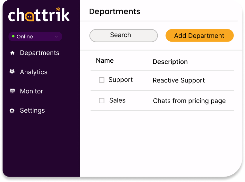This screenshot has height=182, width=245.
Task: Expand the Online status chevron arrow
Action: (x=56, y=37)
